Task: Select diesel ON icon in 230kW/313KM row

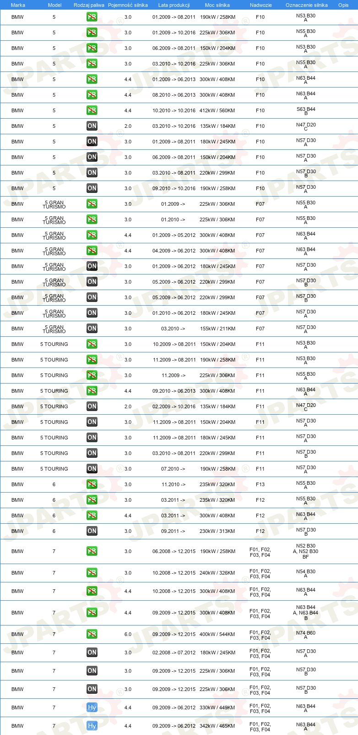Action: pos(92,531)
